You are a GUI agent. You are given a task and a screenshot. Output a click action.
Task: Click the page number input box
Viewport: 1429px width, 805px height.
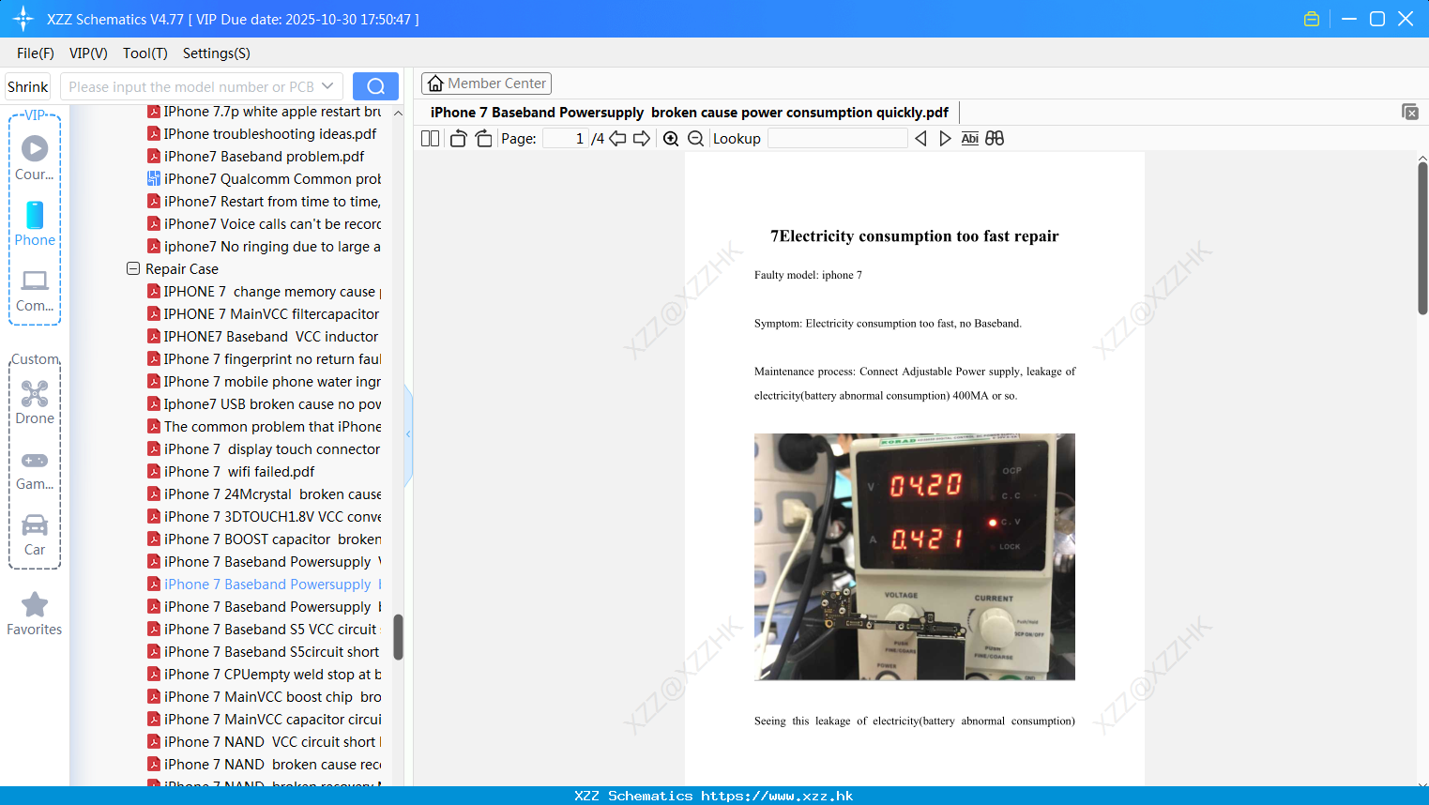[x=566, y=139]
